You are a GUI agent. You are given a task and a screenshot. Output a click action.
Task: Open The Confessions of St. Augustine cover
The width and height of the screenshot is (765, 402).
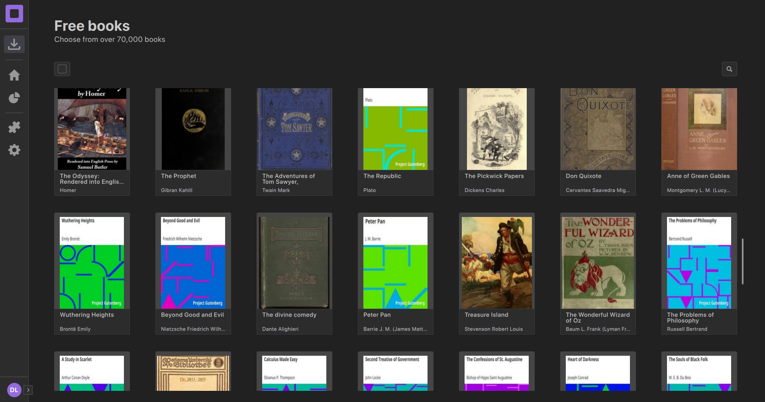[497, 373]
